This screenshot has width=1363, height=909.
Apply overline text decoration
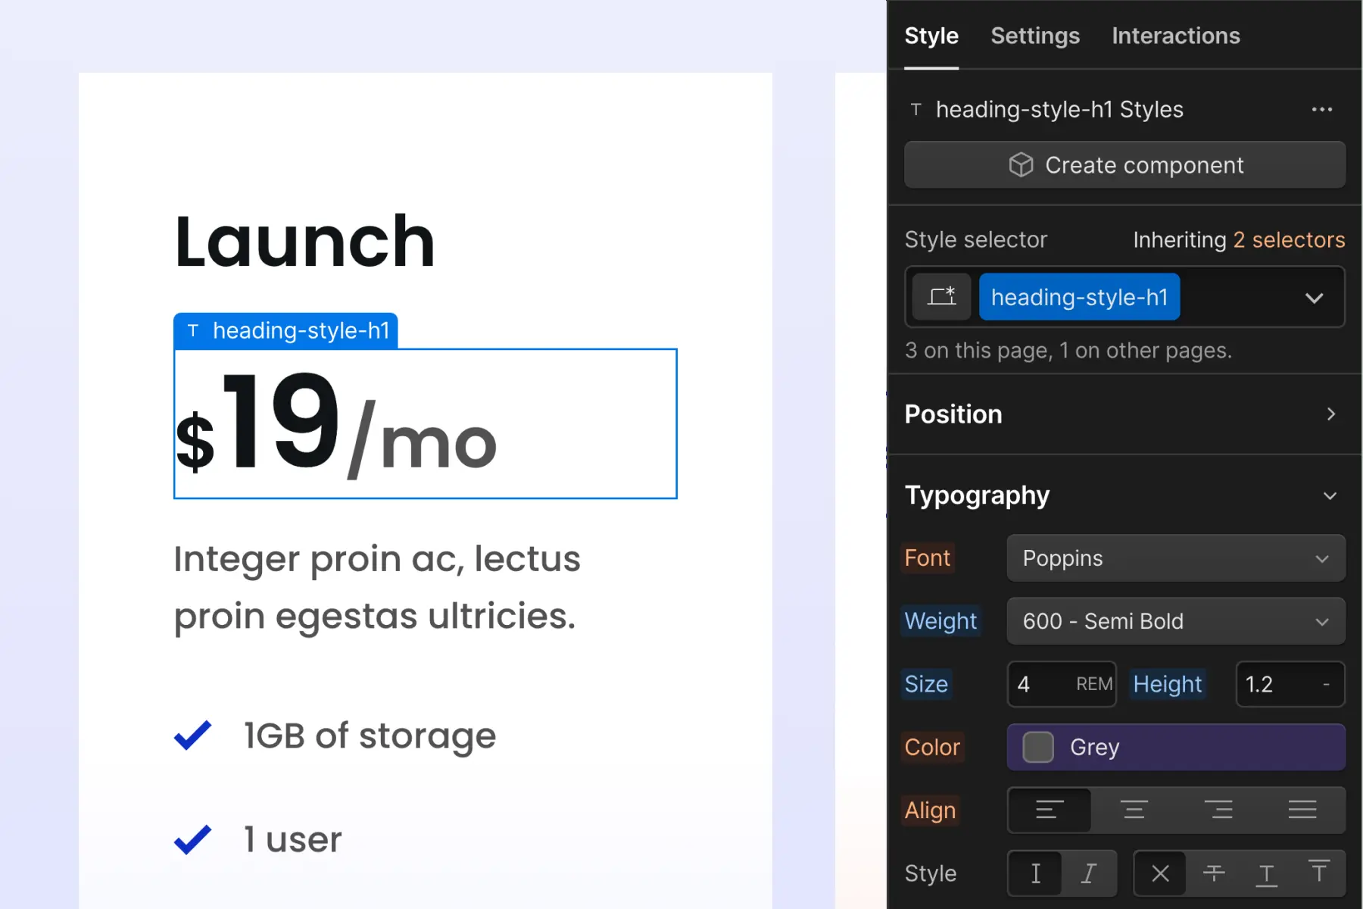pyautogui.click(x=1319, y=873)
